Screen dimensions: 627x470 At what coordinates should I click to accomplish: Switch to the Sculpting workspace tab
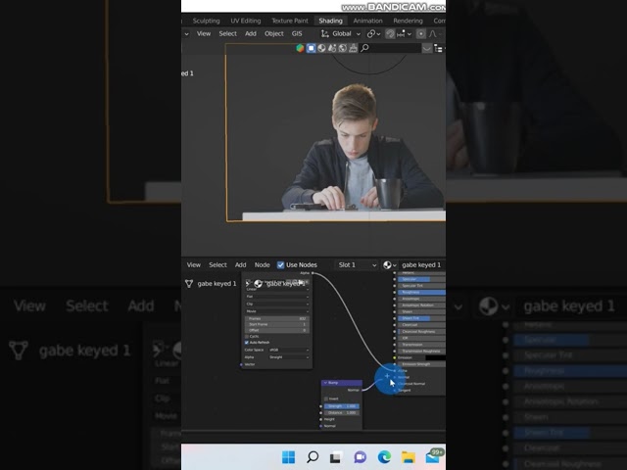[206, 21]
